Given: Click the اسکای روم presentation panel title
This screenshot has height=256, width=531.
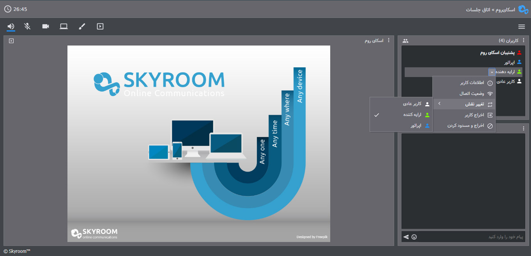Looking at the screenshot, I should 374,40.
